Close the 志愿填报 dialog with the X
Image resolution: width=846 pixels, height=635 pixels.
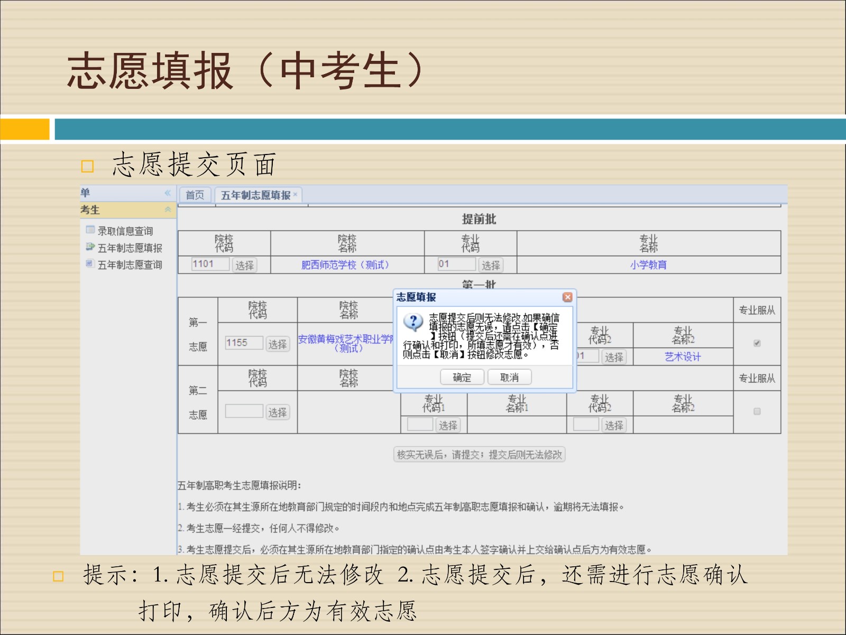click(x=567, y=297)
